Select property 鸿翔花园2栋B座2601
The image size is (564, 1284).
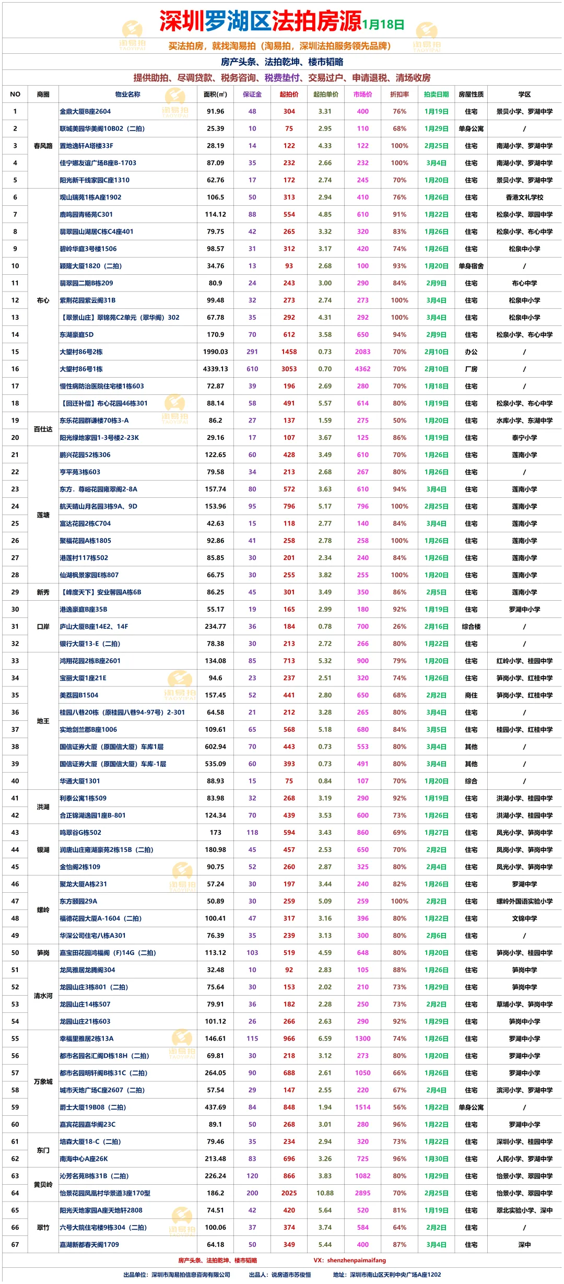90,661
